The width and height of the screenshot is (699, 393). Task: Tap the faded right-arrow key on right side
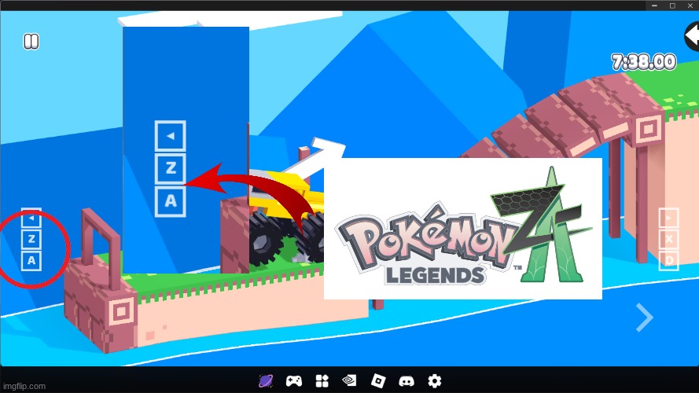[x=668, y=219]
